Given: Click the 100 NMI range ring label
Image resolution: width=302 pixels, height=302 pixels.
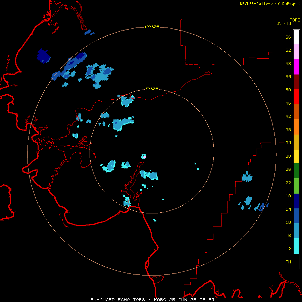Looking at the screenshot, I should pos(152,27).
